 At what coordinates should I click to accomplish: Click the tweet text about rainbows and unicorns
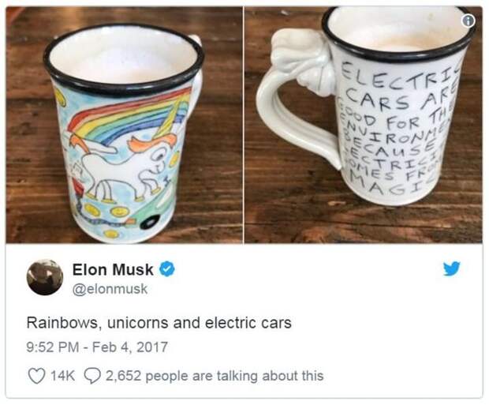(x=159, y=323)
